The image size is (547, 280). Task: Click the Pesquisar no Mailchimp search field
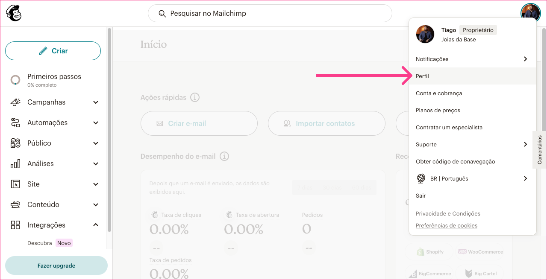(x=270, y=13)
